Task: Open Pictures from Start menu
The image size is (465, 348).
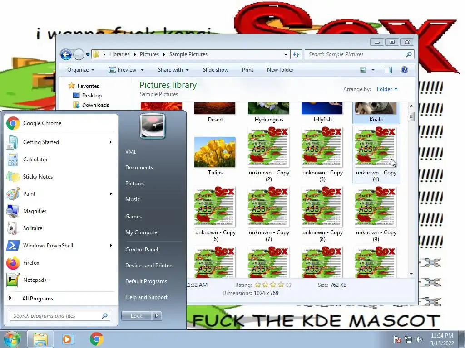Action: (135, 184)
